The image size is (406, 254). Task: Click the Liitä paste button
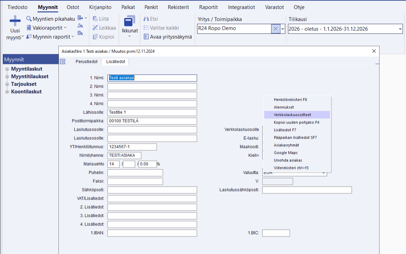click(x=101, y=19)
